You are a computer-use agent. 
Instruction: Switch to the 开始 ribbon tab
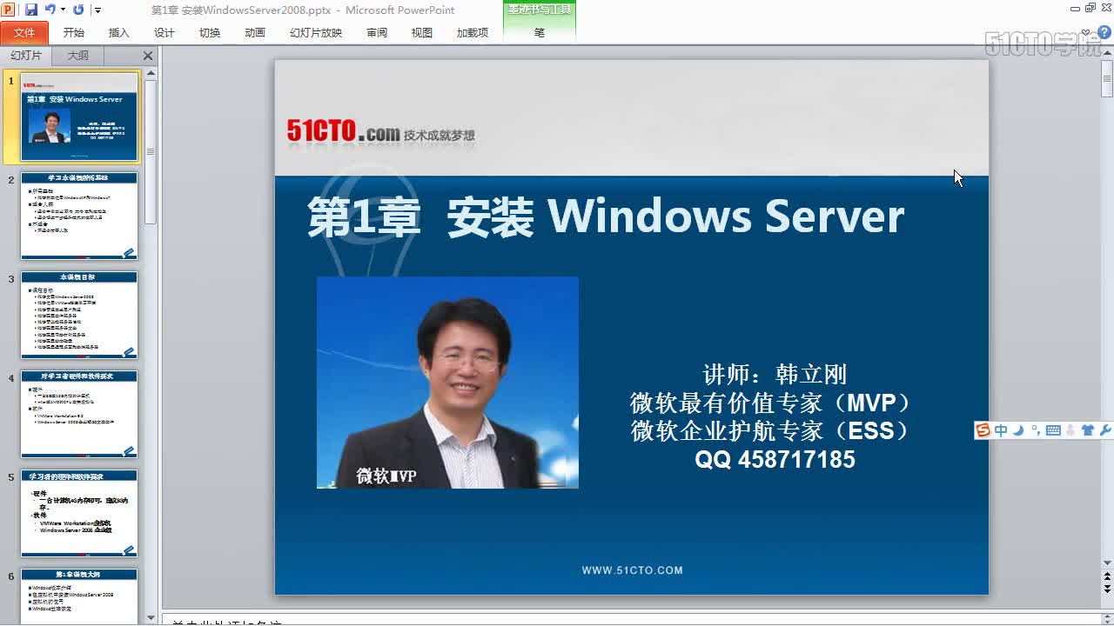click(x=74, y=33)
